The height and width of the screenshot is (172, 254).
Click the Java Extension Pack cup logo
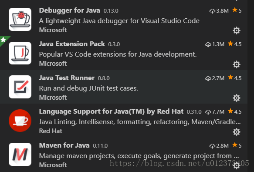20,53
